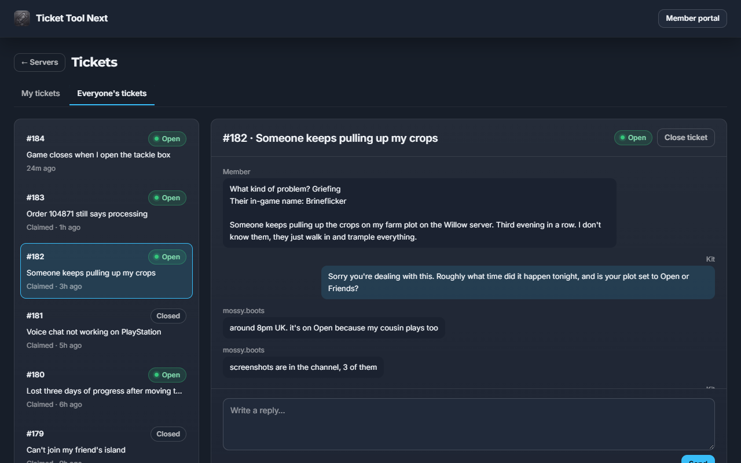The image size is (741, 463).
Task: Click 'Claimed · 6h ago' on ticket #180
Action: (54, 405)
